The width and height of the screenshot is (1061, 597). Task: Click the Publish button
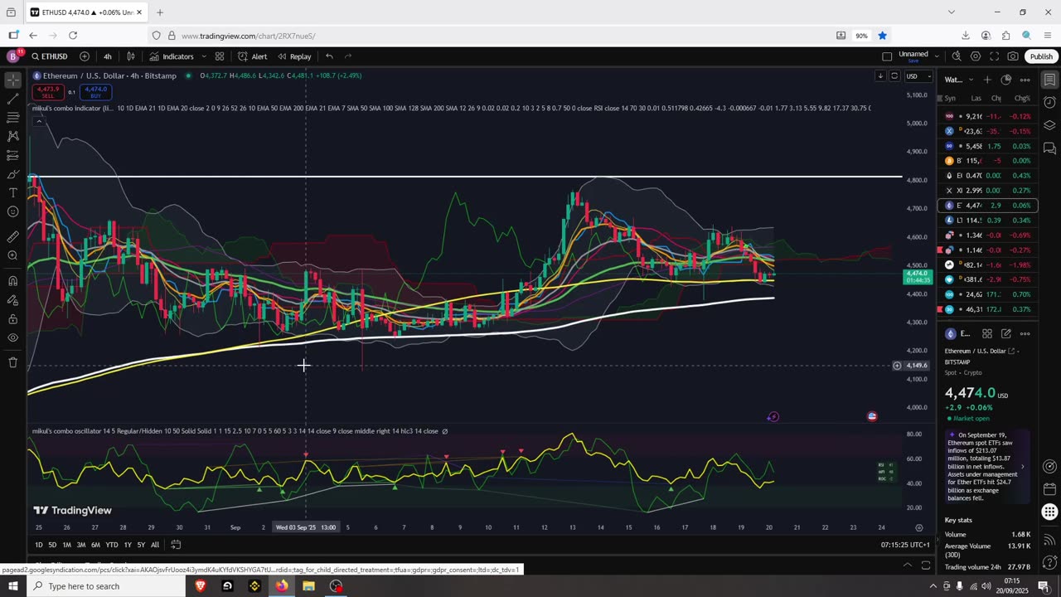point(1041,56)
